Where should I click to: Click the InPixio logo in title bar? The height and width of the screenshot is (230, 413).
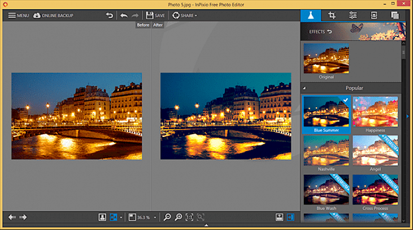(5, 4)
